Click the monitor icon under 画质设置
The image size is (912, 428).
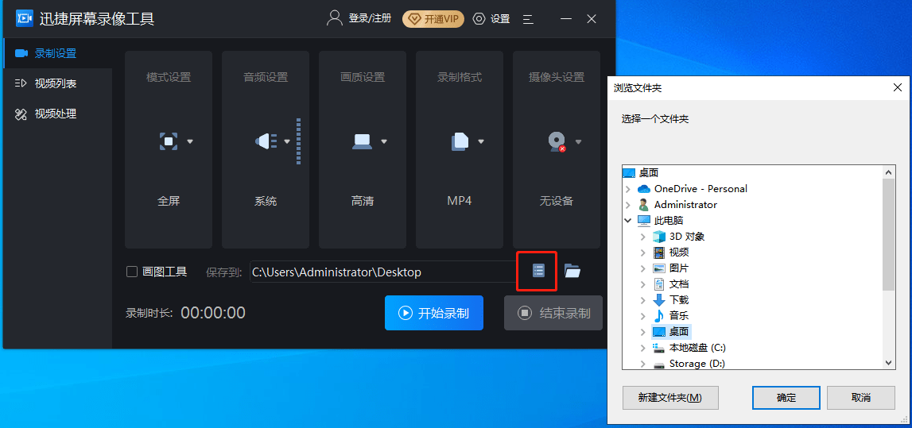(x=363, y=141)
